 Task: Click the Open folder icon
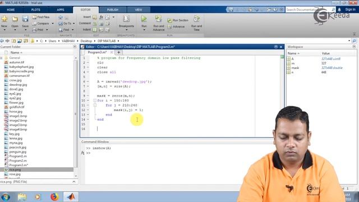click(15, 19)
